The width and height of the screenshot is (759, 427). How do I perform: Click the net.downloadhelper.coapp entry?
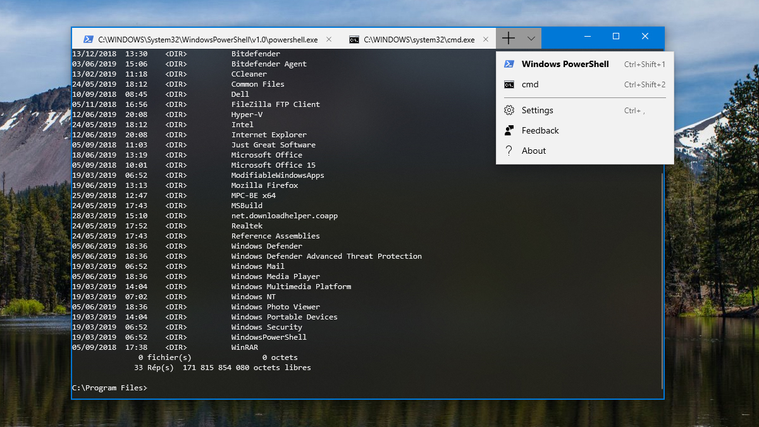point(285,216)
